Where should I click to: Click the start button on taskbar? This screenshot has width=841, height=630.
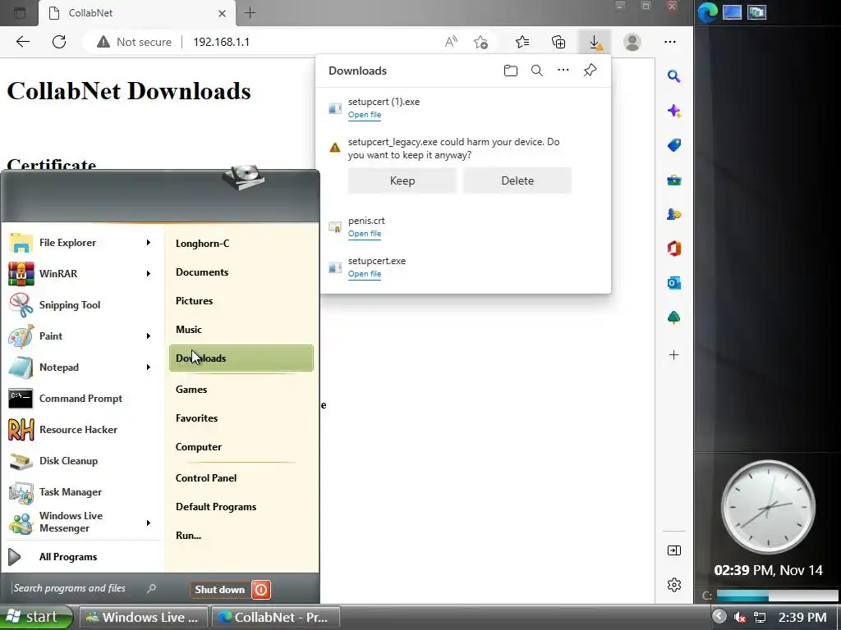(x=35, y=617)
